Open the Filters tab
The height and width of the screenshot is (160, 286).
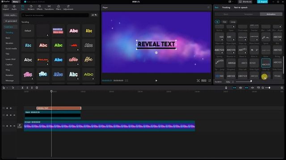tap(59, 8)
